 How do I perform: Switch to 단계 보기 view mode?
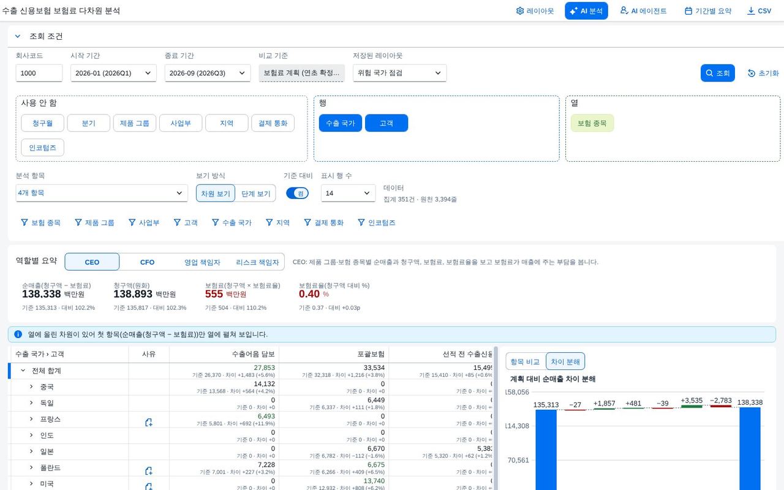click(255, 194)
